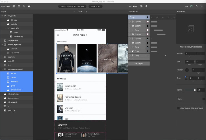Click the Jump response icon

133,55
